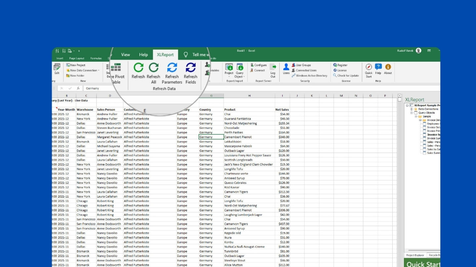This screenshot has width=476, height=267.
Task: Select the Sample folder in tree
Action: [427, 116]
